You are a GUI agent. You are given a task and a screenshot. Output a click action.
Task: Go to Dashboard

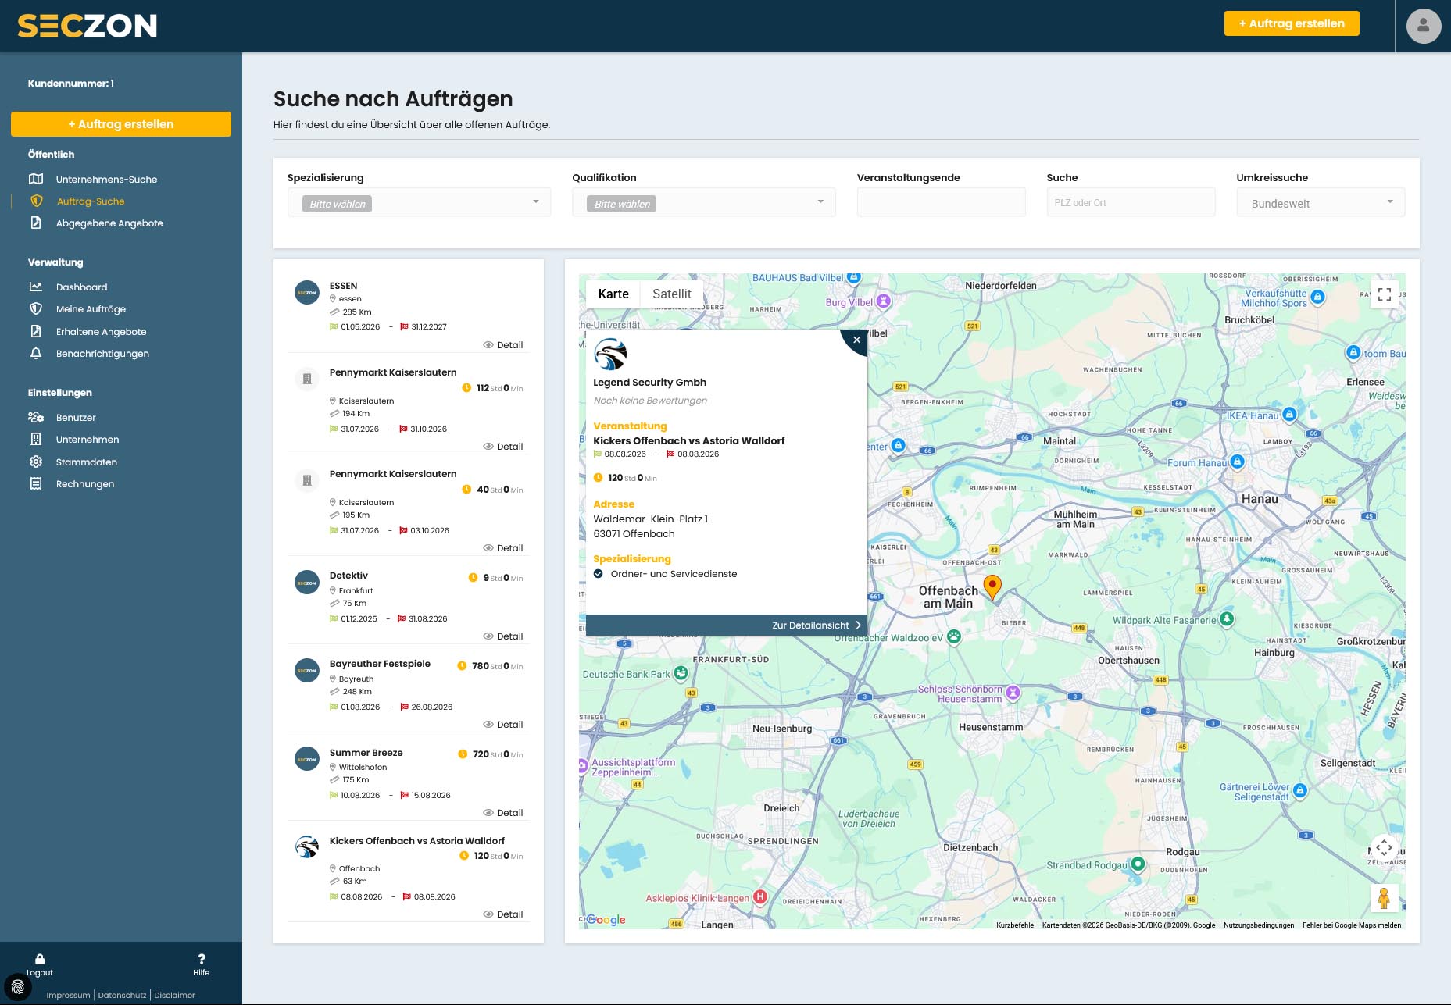81,287
